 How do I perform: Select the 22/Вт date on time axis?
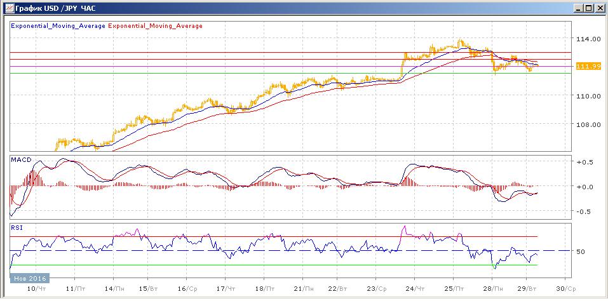338,289
